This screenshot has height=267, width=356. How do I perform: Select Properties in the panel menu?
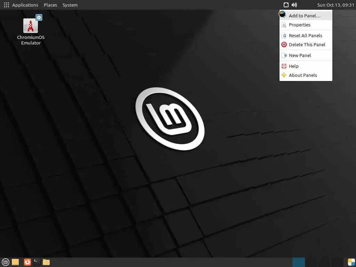coord(306,25)
